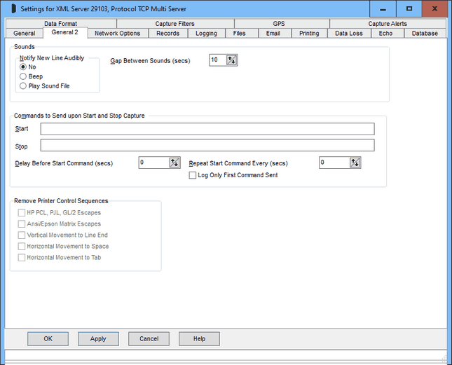
Task: Click the Stop command input field
Action: point(207,146)
